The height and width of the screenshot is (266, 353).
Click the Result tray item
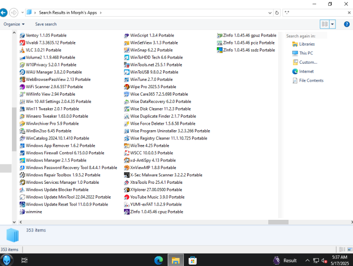[285, 260]
